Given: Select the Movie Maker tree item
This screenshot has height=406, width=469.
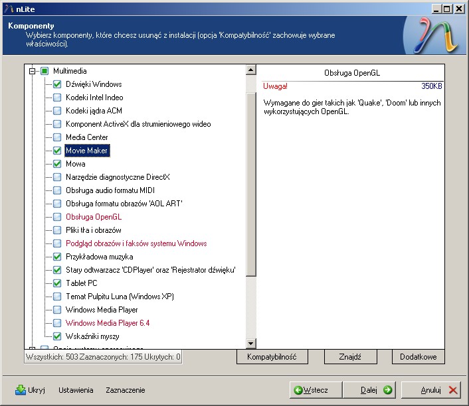Looking at the screenshot, I should click(87, 151).
